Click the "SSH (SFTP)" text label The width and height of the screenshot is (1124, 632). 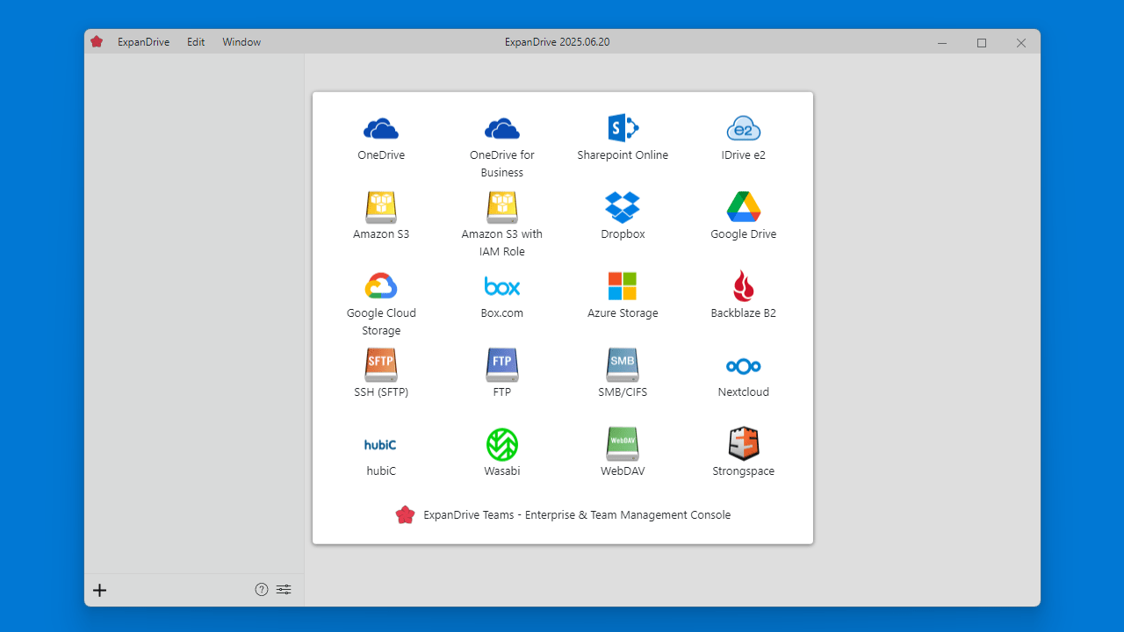381,392
